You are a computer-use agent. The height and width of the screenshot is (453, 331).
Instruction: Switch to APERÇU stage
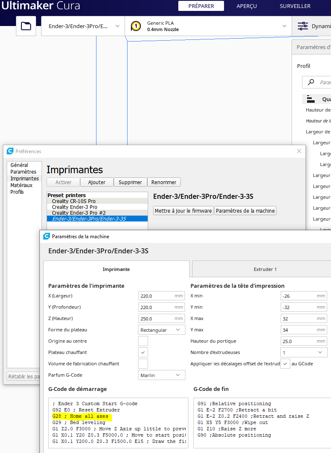click(246, 6)
